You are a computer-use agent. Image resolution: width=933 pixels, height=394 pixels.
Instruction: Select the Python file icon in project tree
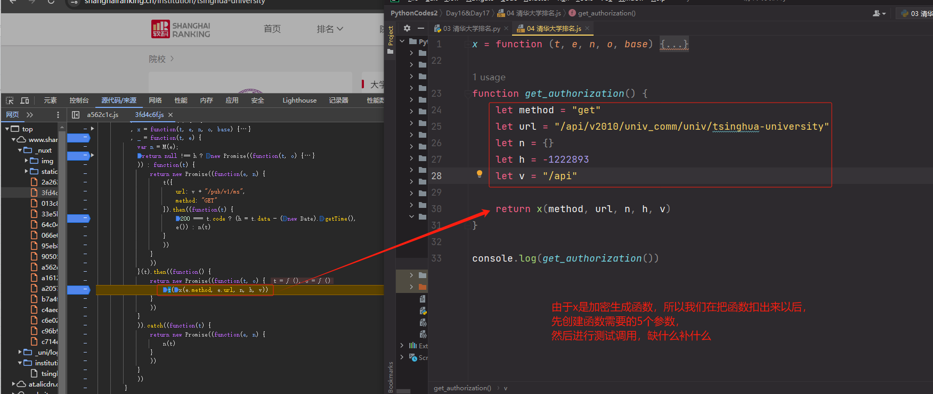click(423, 311)
